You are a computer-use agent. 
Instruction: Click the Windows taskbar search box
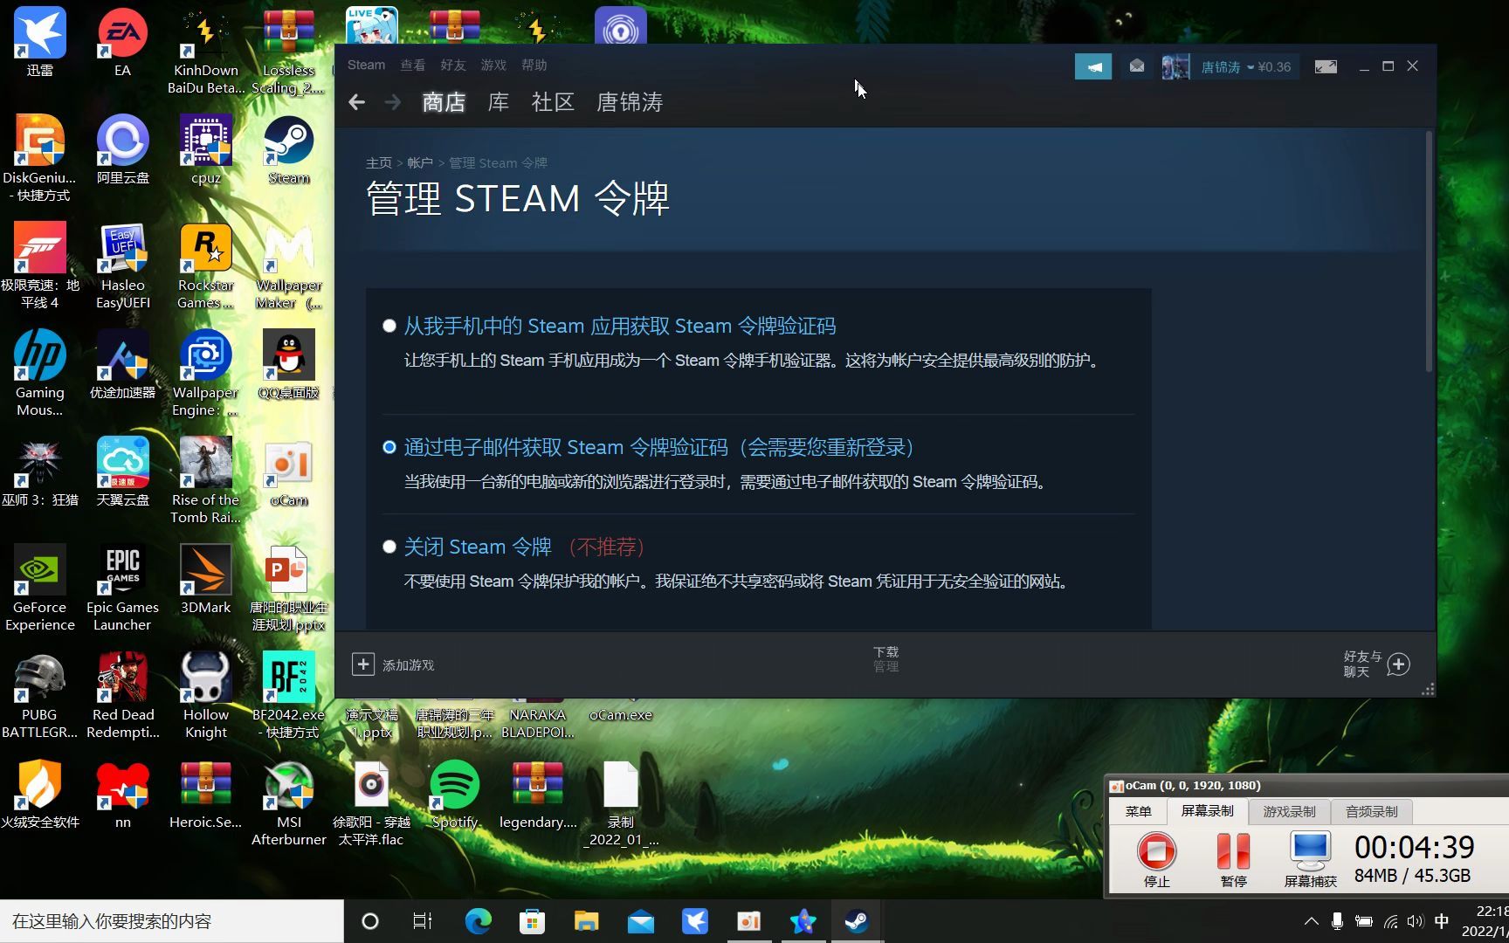pos(172,921)
